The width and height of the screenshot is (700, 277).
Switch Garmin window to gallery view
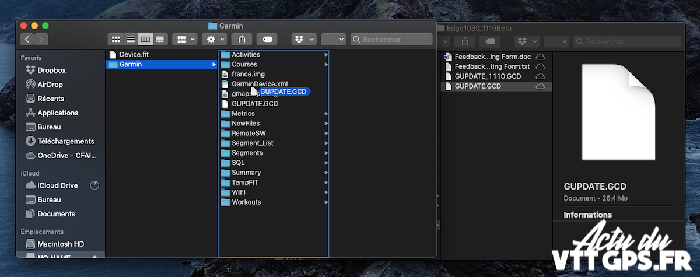(160, 40)
